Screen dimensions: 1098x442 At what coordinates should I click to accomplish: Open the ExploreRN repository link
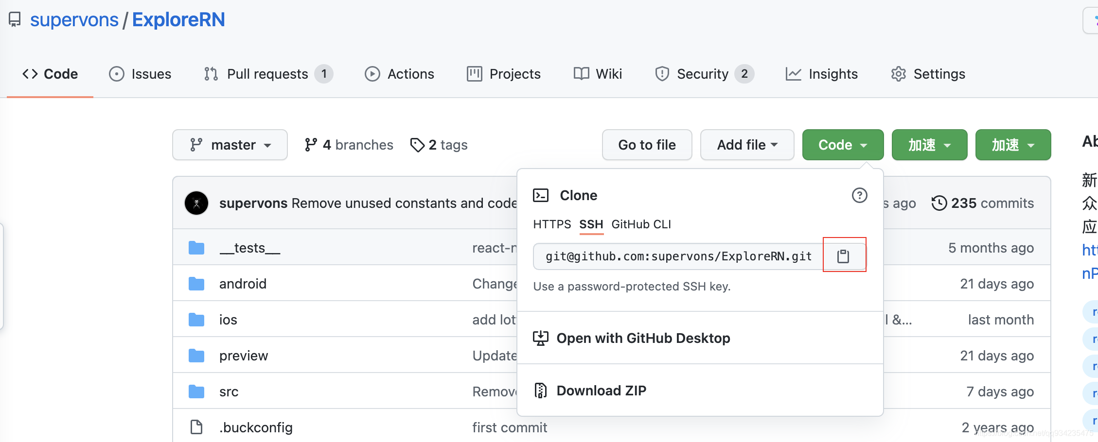click(178, 20)
